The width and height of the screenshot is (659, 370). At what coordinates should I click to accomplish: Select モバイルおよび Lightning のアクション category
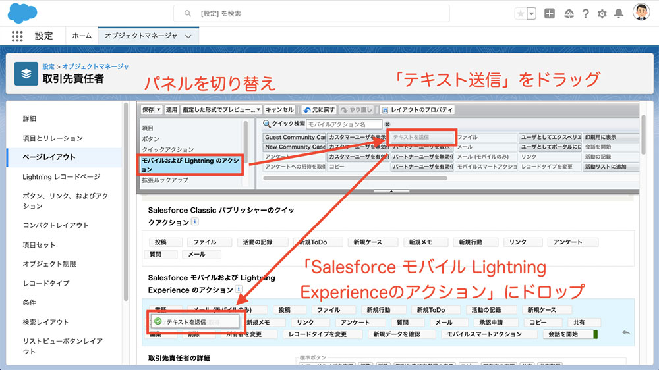coord(191,165)
